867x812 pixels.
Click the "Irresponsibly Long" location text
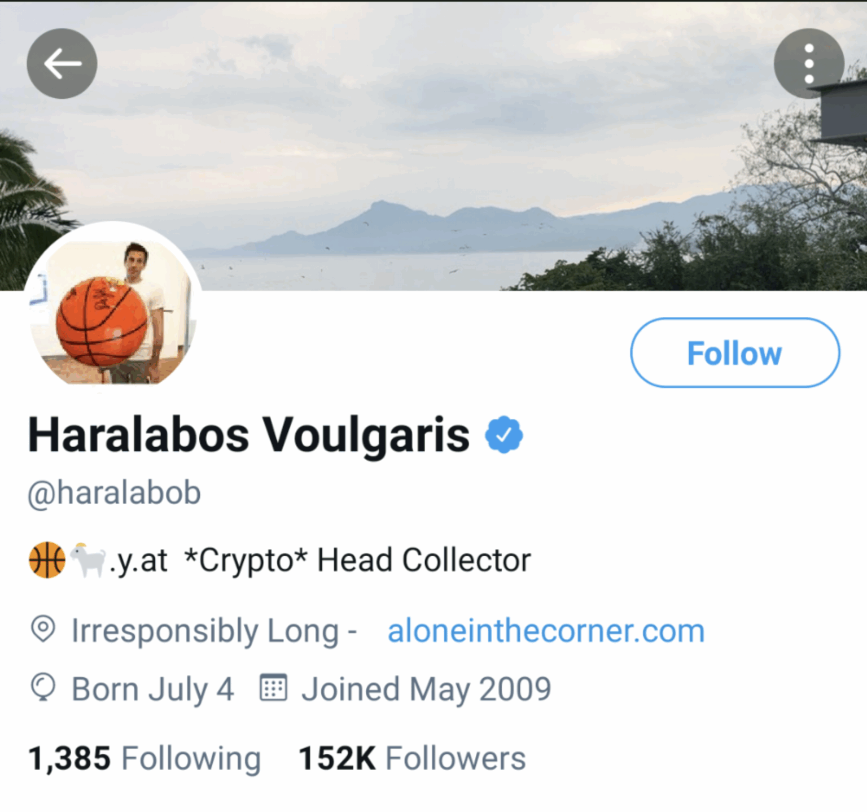(x=205, y=631)
